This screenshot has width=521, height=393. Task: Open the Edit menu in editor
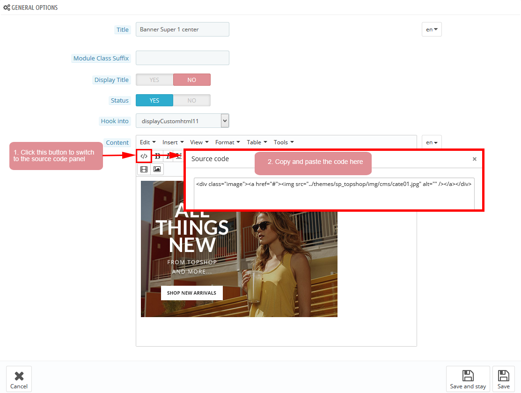click(147, 142)
